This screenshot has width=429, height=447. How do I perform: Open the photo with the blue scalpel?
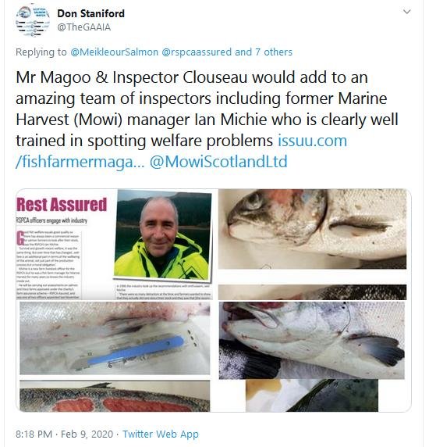click(115, 338)
